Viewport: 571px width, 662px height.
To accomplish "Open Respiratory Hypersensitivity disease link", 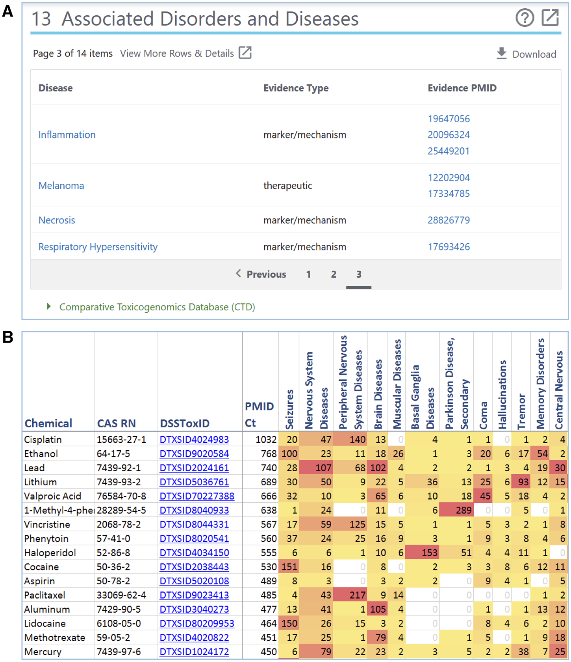I will [x=98, y=247].
